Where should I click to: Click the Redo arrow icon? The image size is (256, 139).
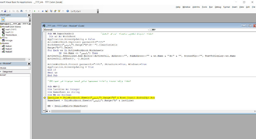(30, 11)
